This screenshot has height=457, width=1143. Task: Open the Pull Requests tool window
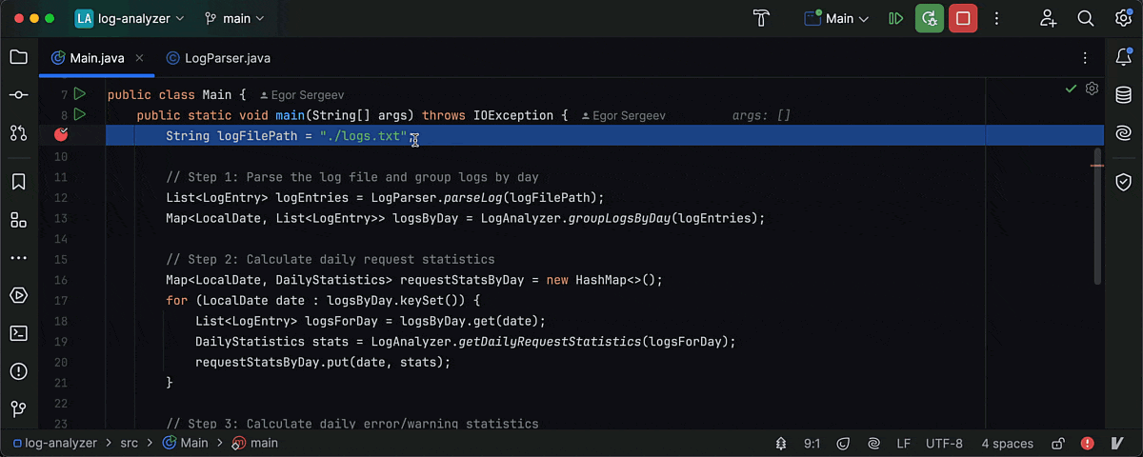[x=18, y=133]
